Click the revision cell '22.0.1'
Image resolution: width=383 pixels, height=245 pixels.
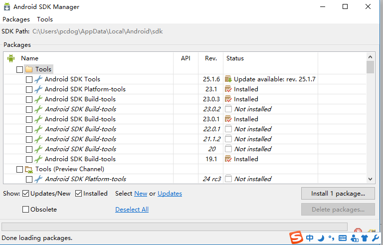coord(211,129)
